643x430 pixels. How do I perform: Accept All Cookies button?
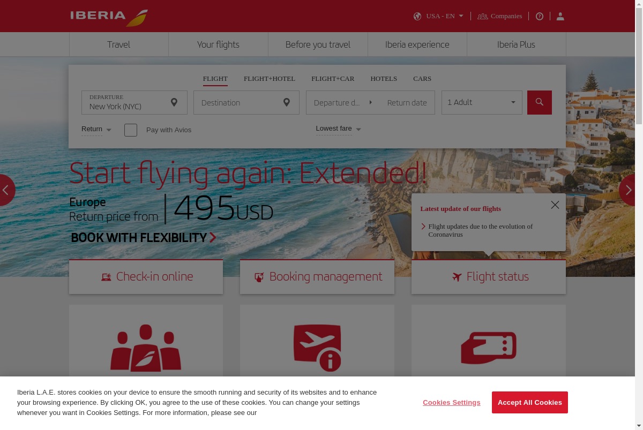click(x=530, y=402)
